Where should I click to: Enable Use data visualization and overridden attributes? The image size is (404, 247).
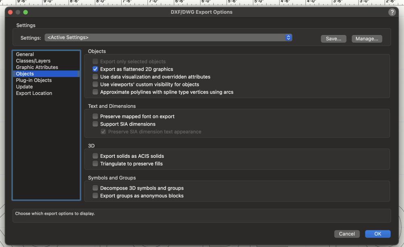pos(95,77)
